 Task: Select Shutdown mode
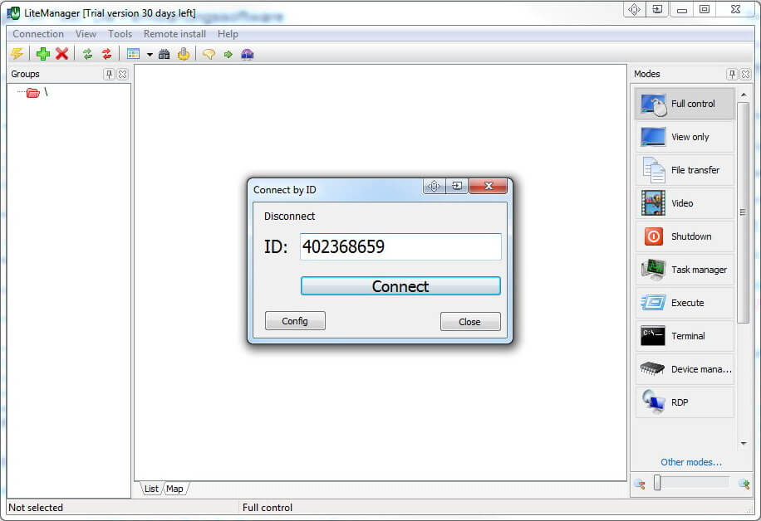685,236
